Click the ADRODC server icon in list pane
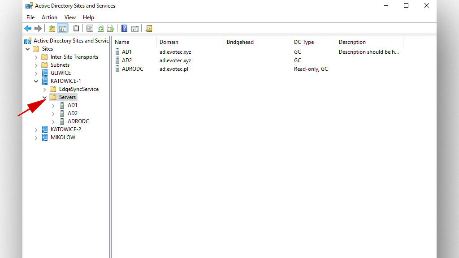 pos(117,69)
